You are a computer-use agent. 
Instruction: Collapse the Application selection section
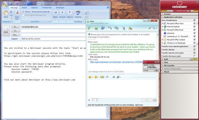coord(179,17)
